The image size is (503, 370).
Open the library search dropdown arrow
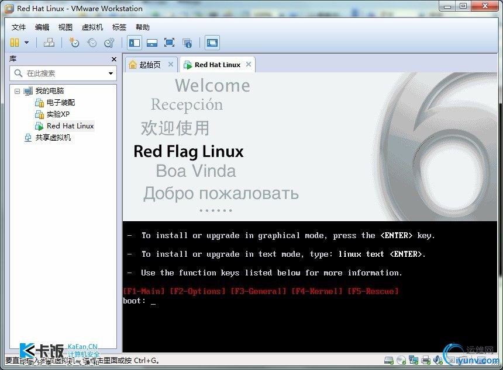[x=111, y=74]
